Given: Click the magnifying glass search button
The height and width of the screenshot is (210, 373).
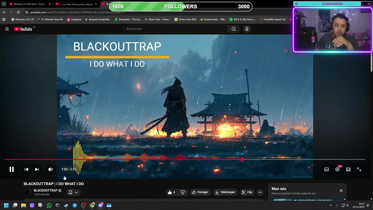Looking at the screenshot, I should (x=234, y=29).
